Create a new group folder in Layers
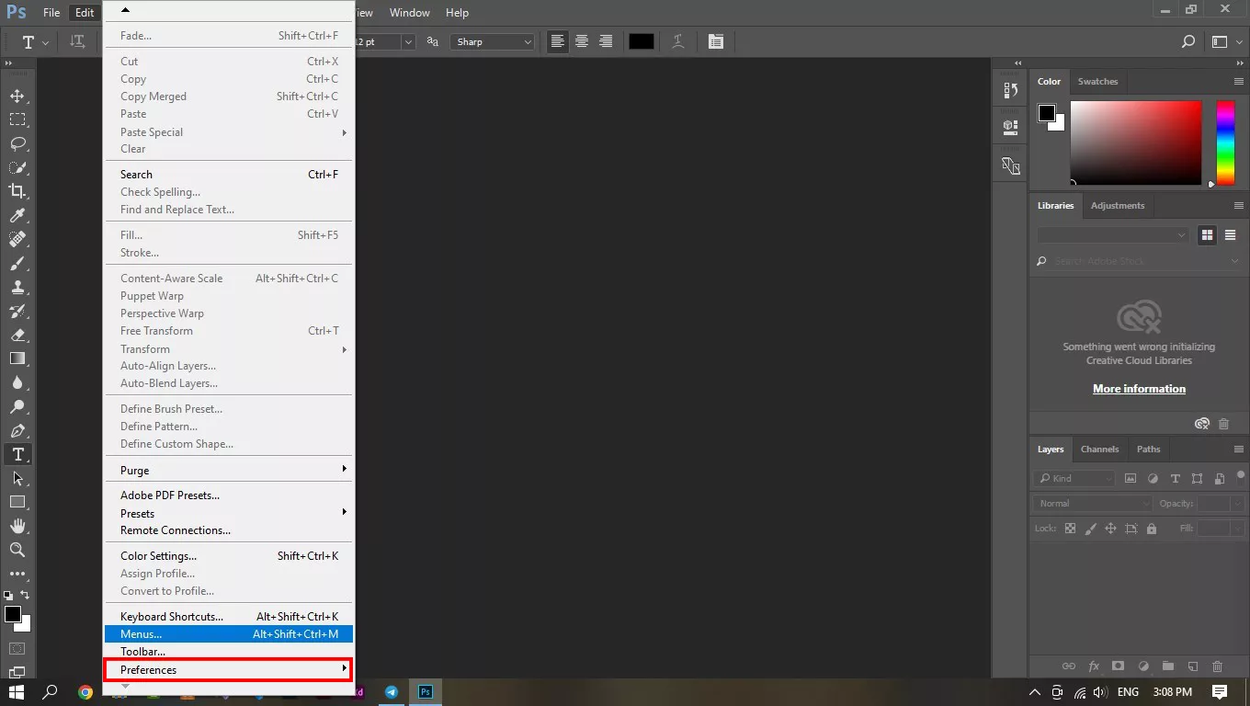This screenshot has height=706, width=1250. click(1167, 666)
